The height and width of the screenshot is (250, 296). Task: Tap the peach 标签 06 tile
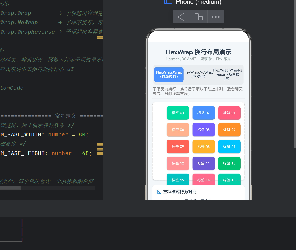tap(178, 130)
